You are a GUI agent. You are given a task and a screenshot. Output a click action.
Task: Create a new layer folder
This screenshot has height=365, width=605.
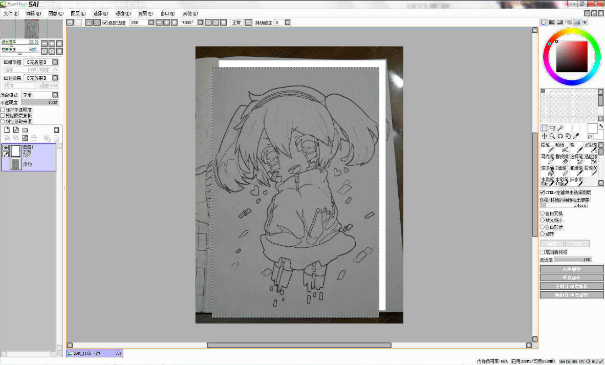(x=25, y=130)
